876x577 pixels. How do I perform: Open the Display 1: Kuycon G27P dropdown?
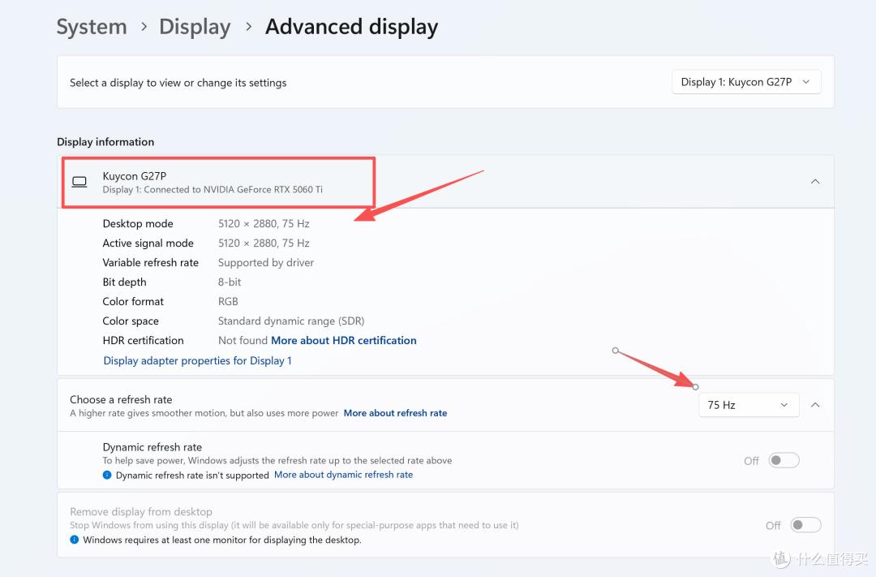coord(746,82)
